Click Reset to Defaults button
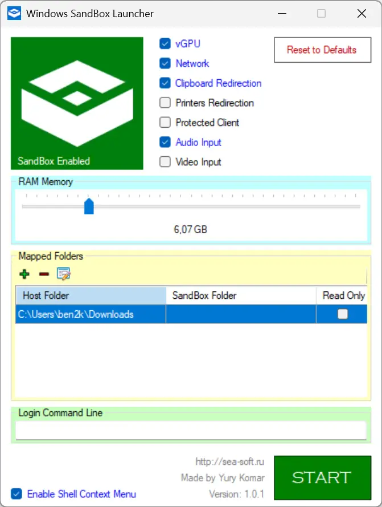382x507 pixels. pos(323,50)
